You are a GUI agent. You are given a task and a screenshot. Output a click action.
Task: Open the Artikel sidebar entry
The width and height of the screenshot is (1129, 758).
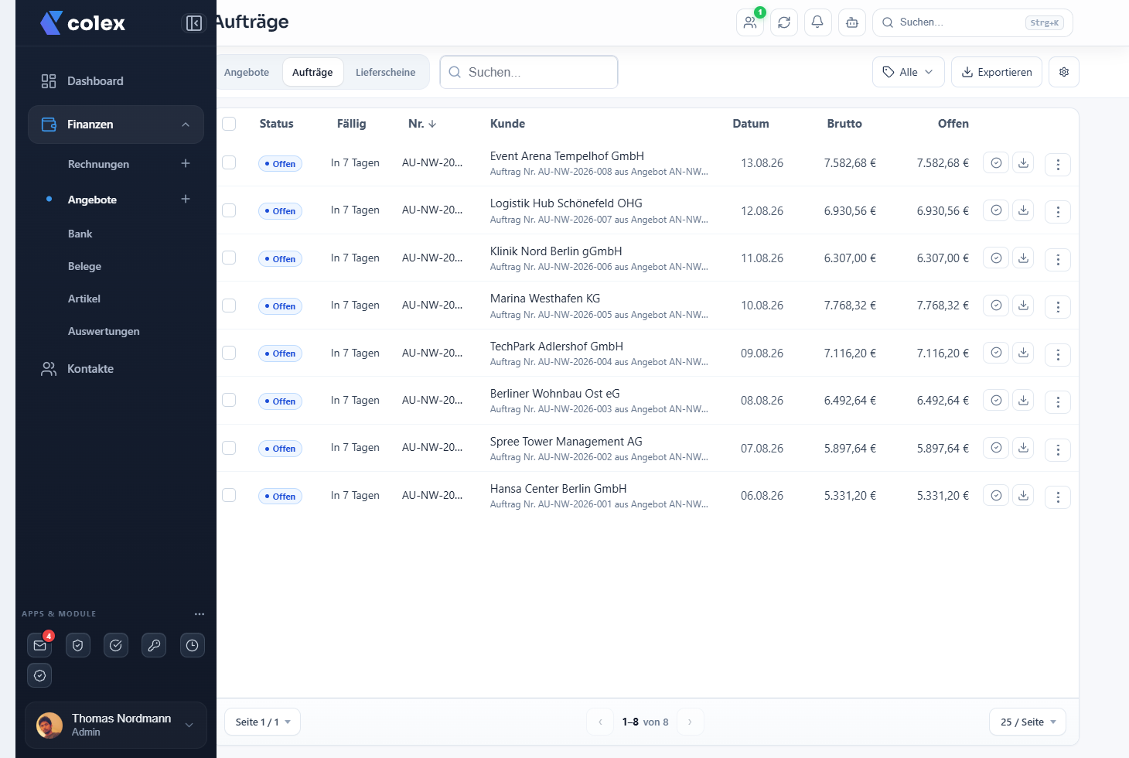(84, 299)
